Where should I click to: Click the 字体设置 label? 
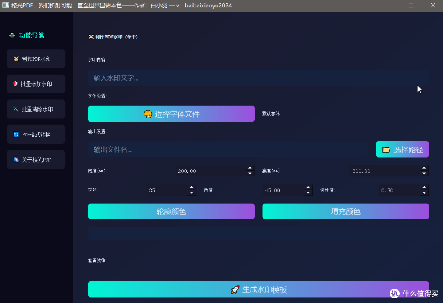[x=97, y=96]
